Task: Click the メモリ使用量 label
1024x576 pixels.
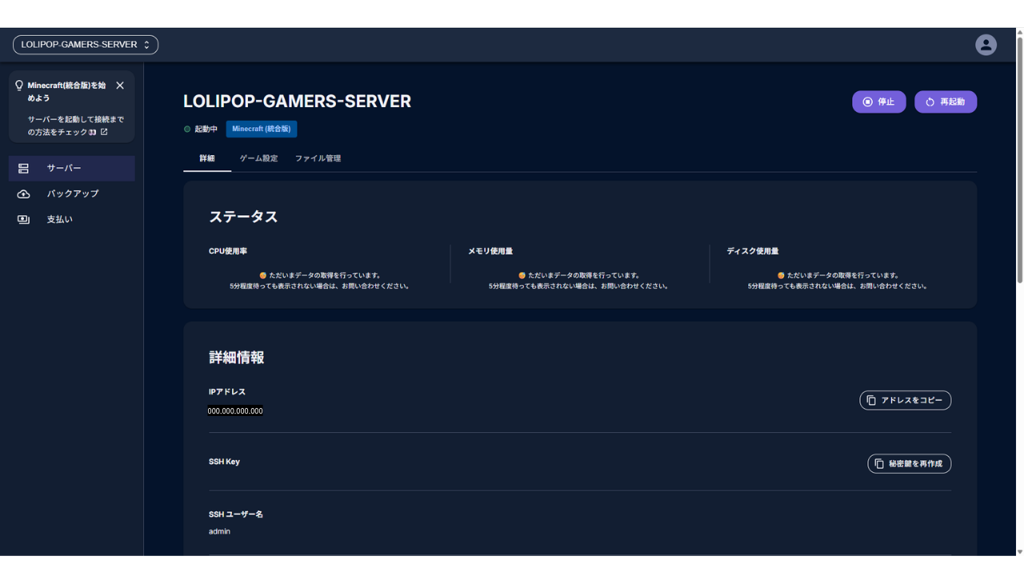Action: [x=490, y=251]
